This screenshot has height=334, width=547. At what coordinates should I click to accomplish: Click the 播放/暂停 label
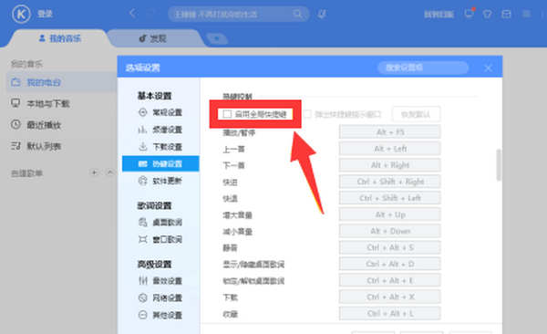coord(239,132)
